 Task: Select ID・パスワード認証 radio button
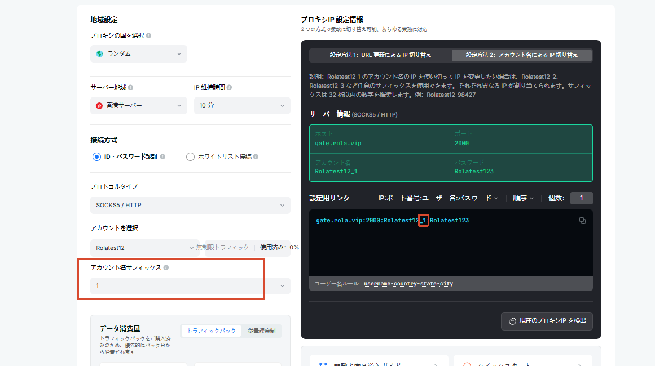(x=96, y=157)
